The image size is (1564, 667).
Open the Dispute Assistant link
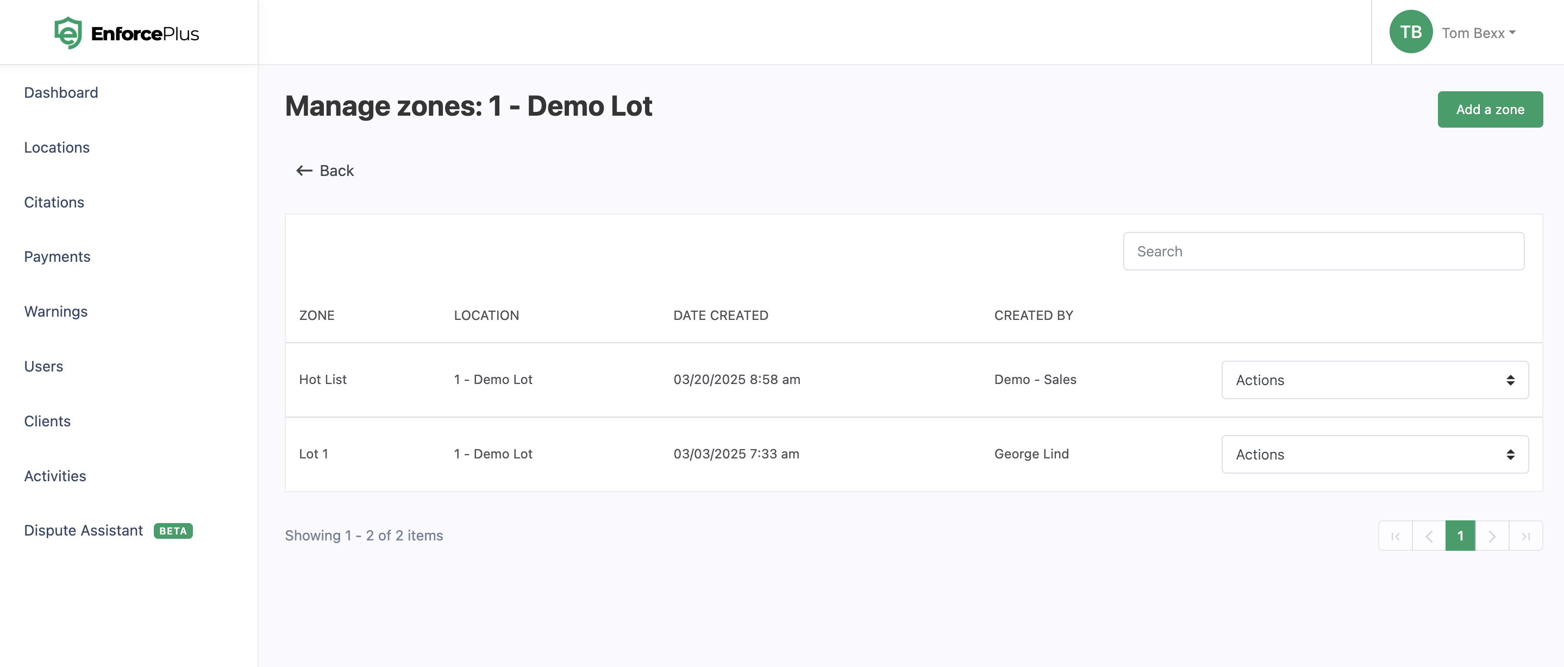(83, 531)
